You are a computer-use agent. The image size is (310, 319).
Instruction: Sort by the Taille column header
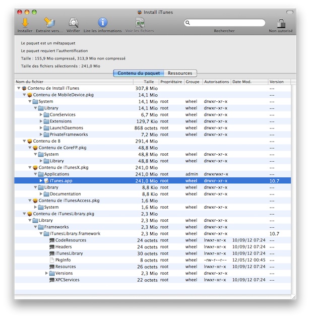pyautogui.click(x=149, y=82)
